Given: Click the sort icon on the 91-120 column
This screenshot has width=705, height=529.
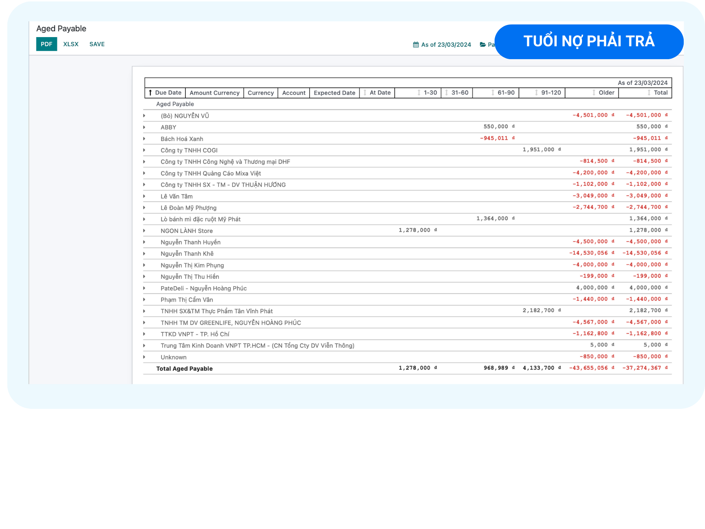Looking at the screenshot, I should pos(536,93).
